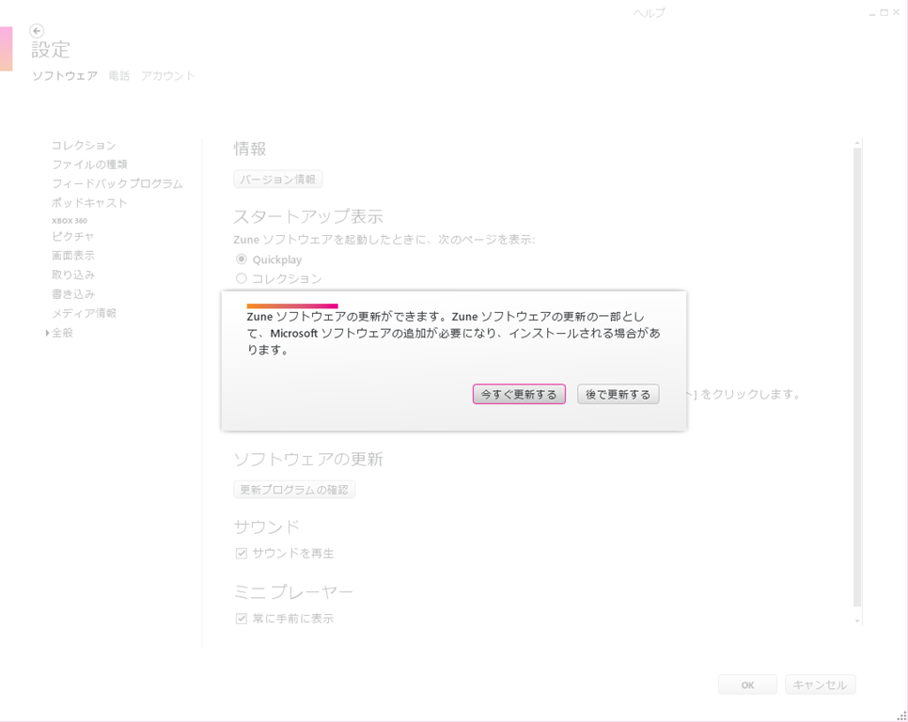
Task: Click the resize grip in the window corner
Action: (x=901, y=716)
